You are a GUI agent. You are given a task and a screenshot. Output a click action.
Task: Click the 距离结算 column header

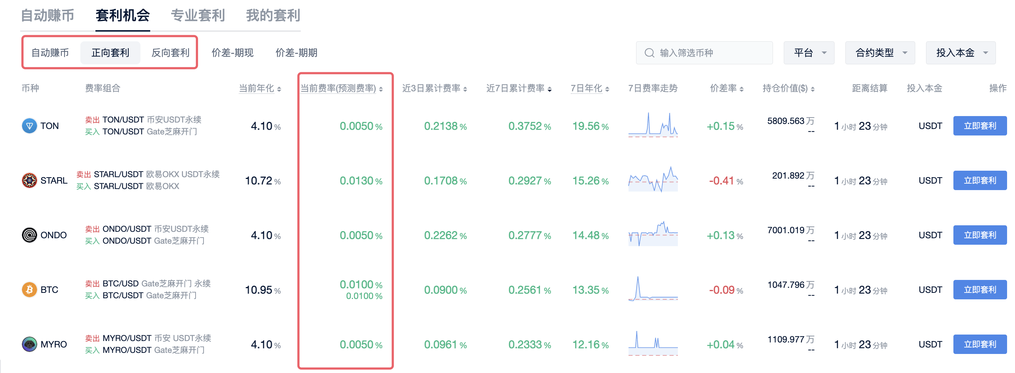[869, 88]
